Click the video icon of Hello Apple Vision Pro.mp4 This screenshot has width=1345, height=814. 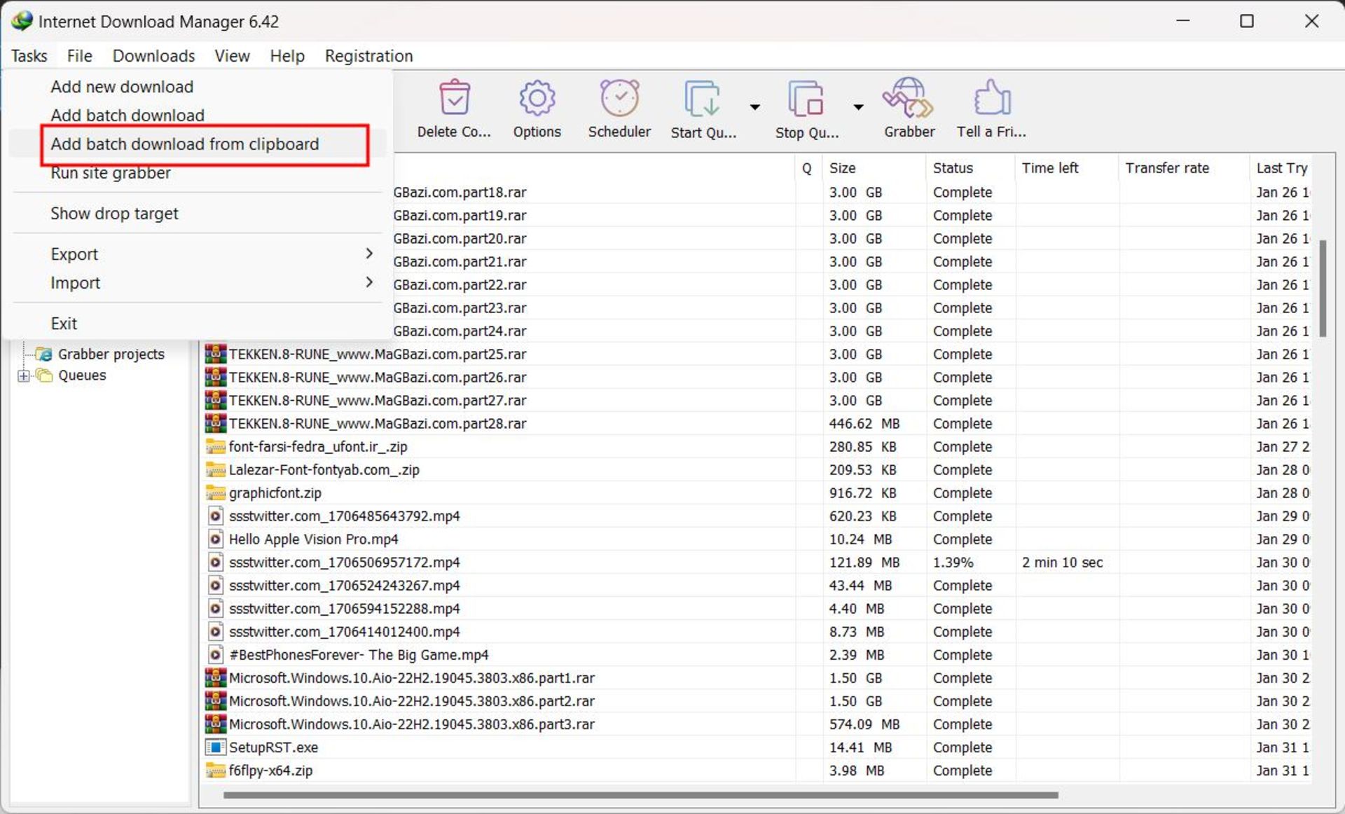(215, 539)
